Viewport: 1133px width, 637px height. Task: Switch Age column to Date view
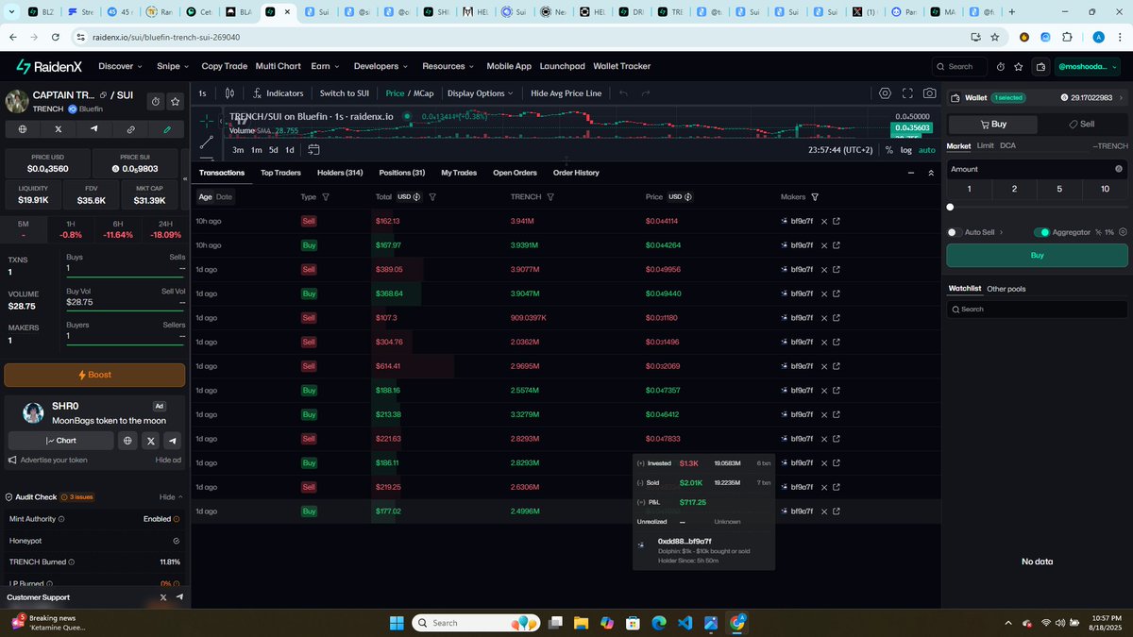coord(224,197)
